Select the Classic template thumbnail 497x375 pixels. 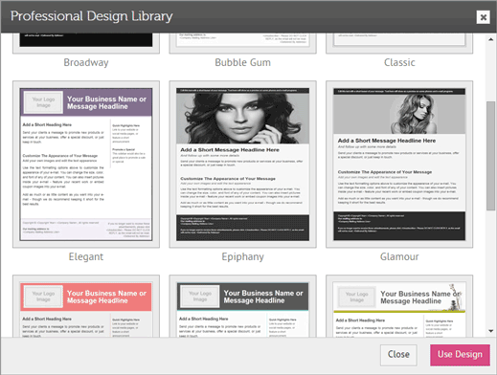tap(399, 43)
